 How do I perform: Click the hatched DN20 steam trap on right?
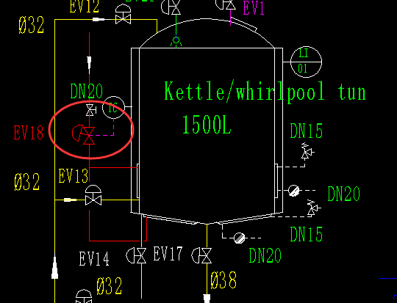point(293,191)
